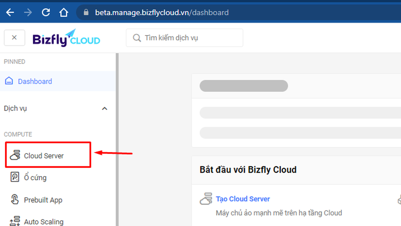
Task: Click the Ổ cứng disk icon
Action: coord(15,177)
